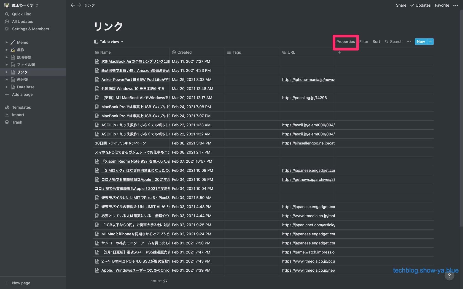Click the Created column header
The width and height of the screenshot is (463, 289).
(x=184, y=52)
